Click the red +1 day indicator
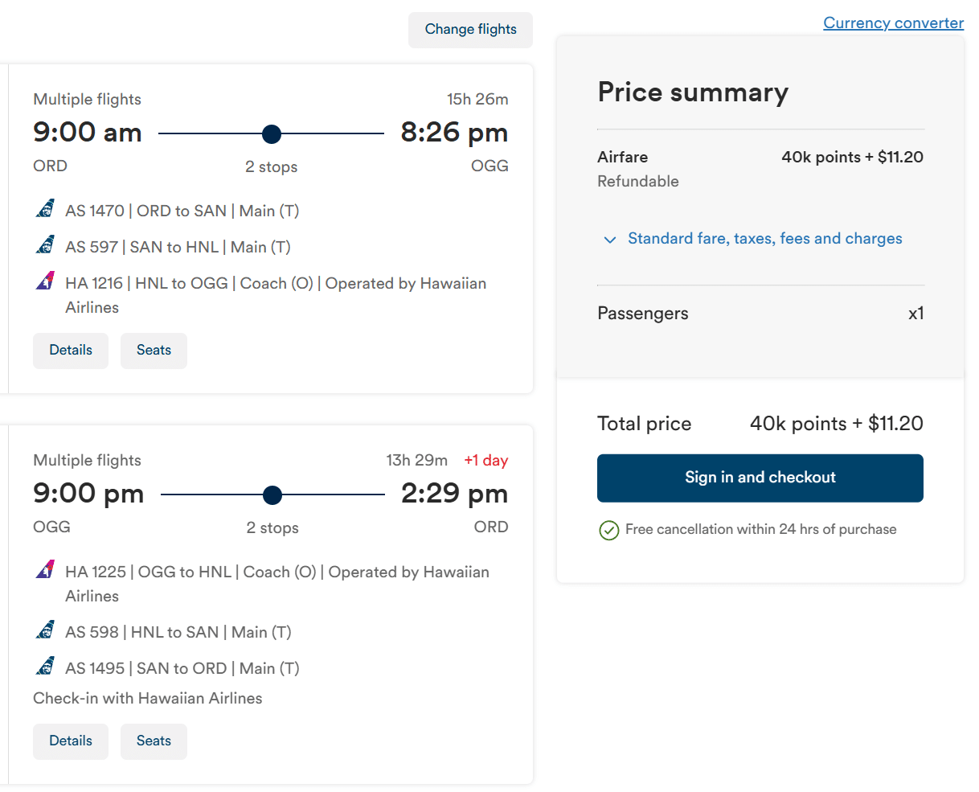Image resolution: width=979 pixels, height=792 pixels. 486,461
